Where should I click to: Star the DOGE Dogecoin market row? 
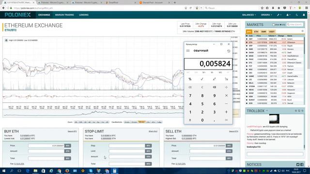coord(247,93)
